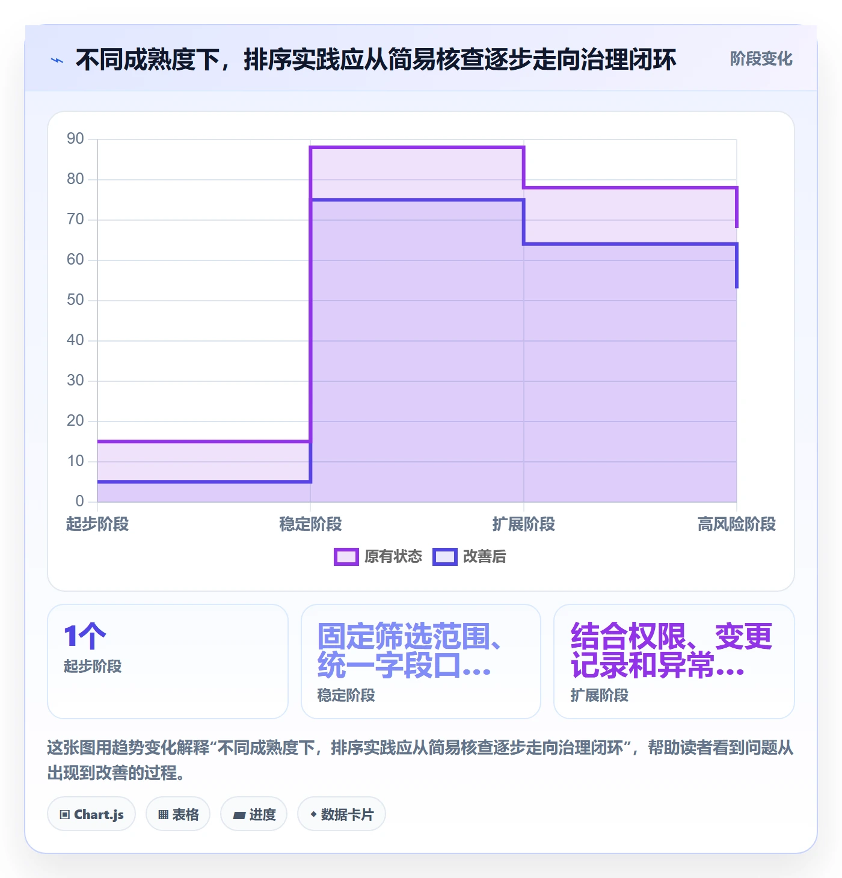
Task: Select the 进度 tag chip
Action: click(254, 814)
